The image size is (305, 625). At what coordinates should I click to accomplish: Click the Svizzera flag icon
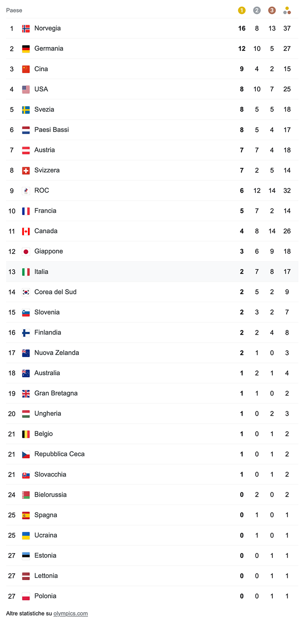(x=26, y=171)
